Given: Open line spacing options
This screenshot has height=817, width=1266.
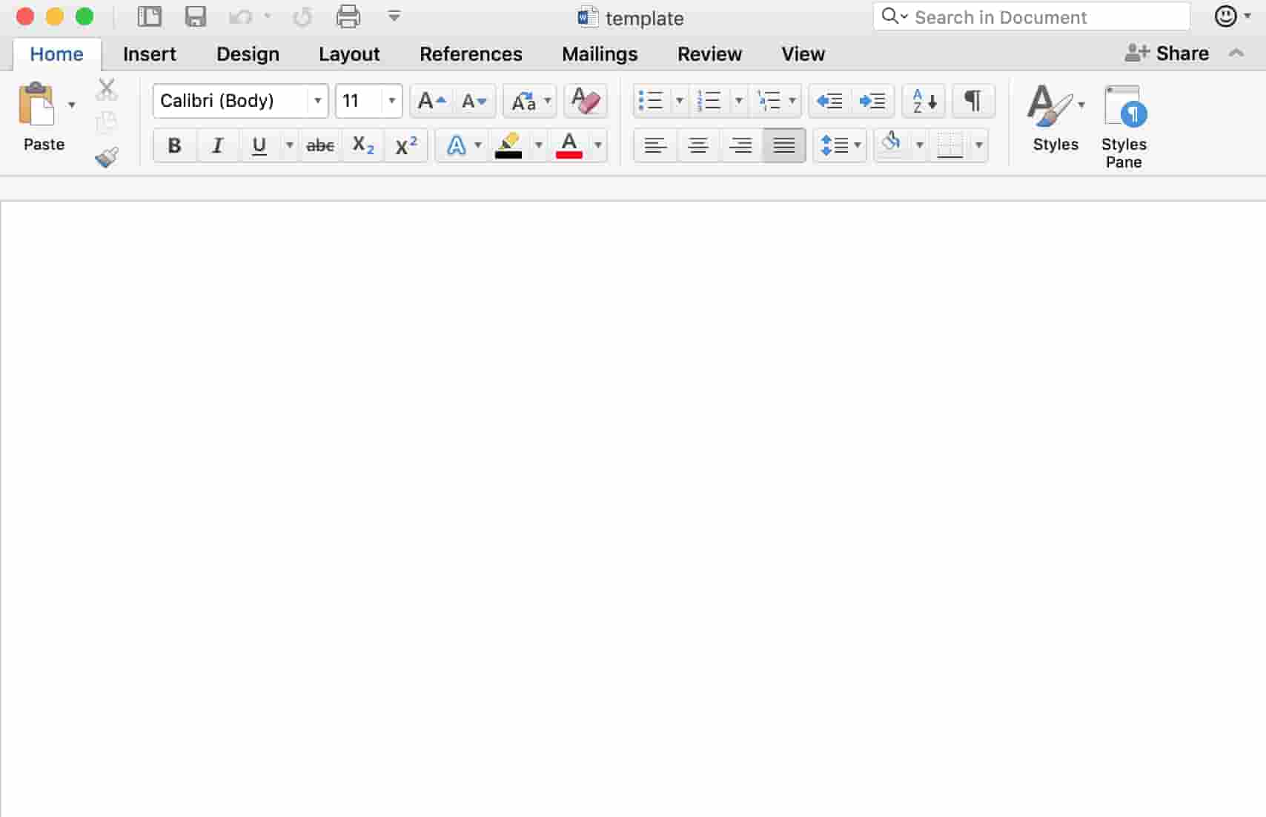Looking at the screenshot, I should [x=839, y=145].
